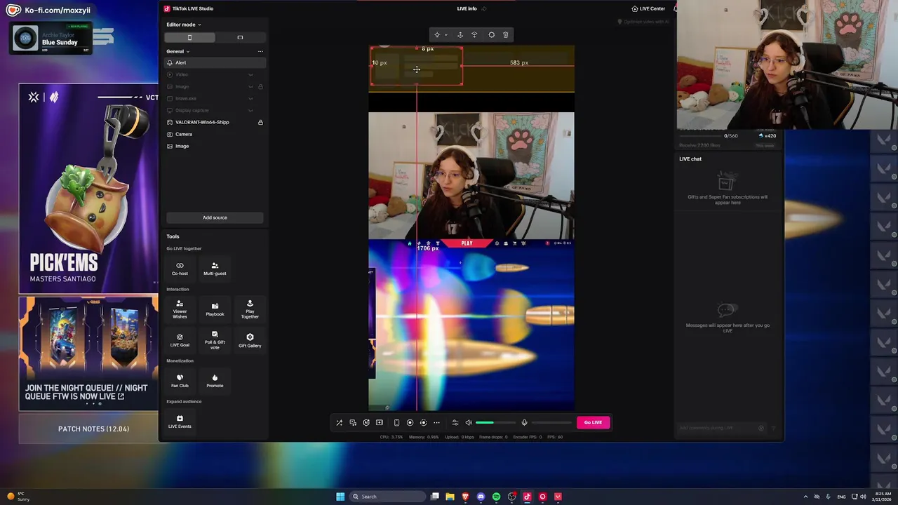Image resolution: width=898 pixels, height=505 pixels.
Task: Open Spotify from the taskbar
Action: click(496, 497)
